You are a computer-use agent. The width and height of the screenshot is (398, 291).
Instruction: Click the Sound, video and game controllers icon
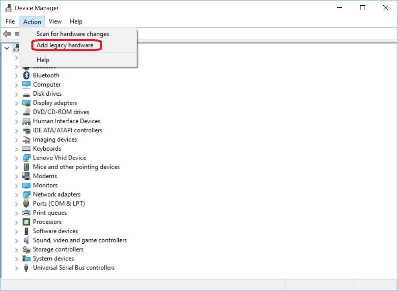pyautogui.click(x=27, y=240)
